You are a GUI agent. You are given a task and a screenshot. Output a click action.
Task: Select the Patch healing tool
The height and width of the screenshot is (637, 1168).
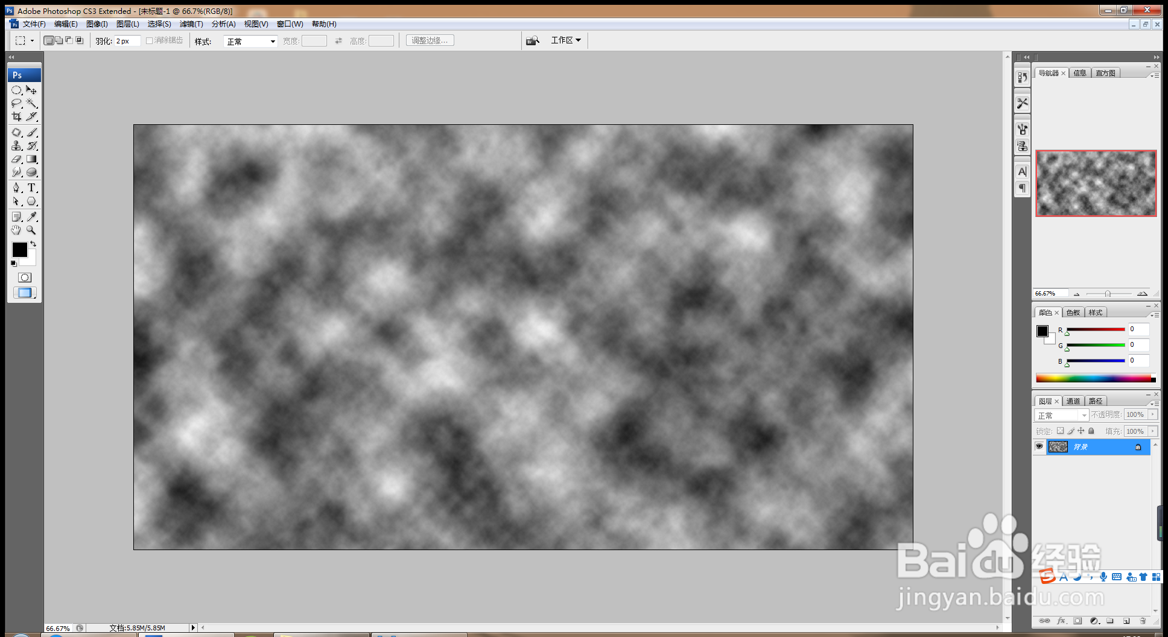(17, 132)
